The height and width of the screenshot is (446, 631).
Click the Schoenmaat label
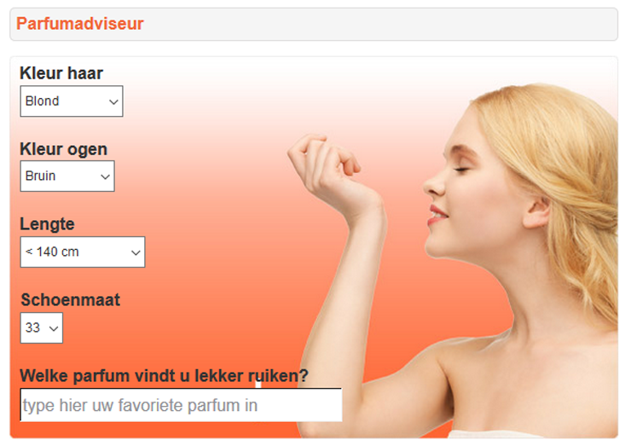coord(71,300)
